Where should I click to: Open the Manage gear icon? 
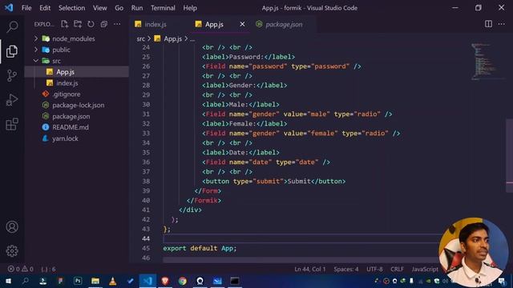[x=12, y=250]
